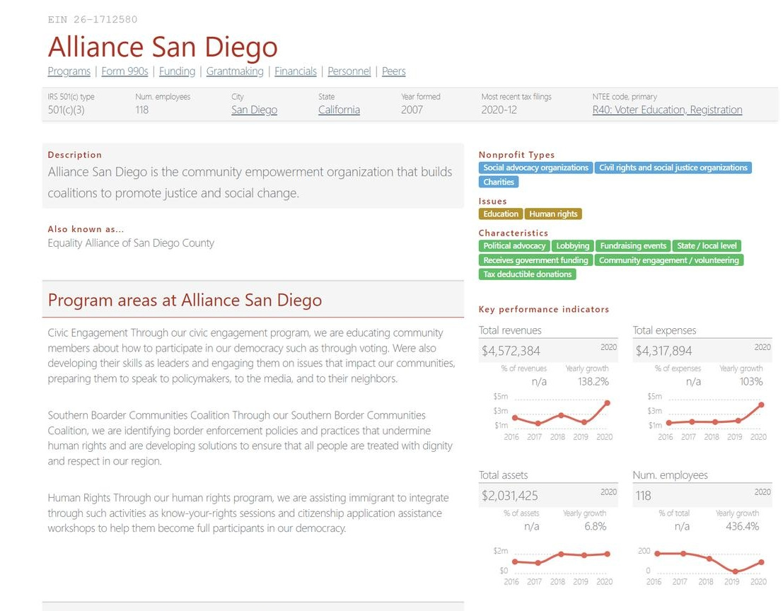Viewport: 783px width, 611px height.
Task: Click the expenses yearly growth 103%
Action: [751, 381]
